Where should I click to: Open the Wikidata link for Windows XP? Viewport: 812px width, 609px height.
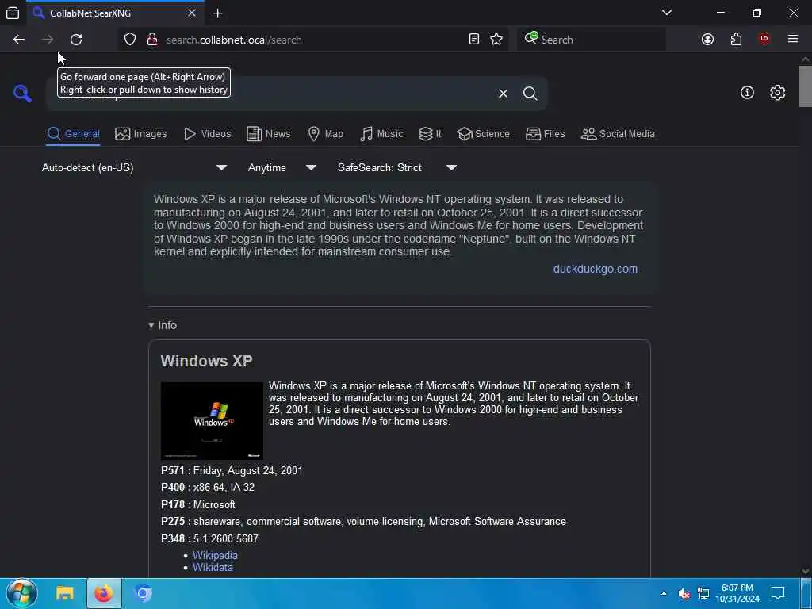(x=213, y=567)
